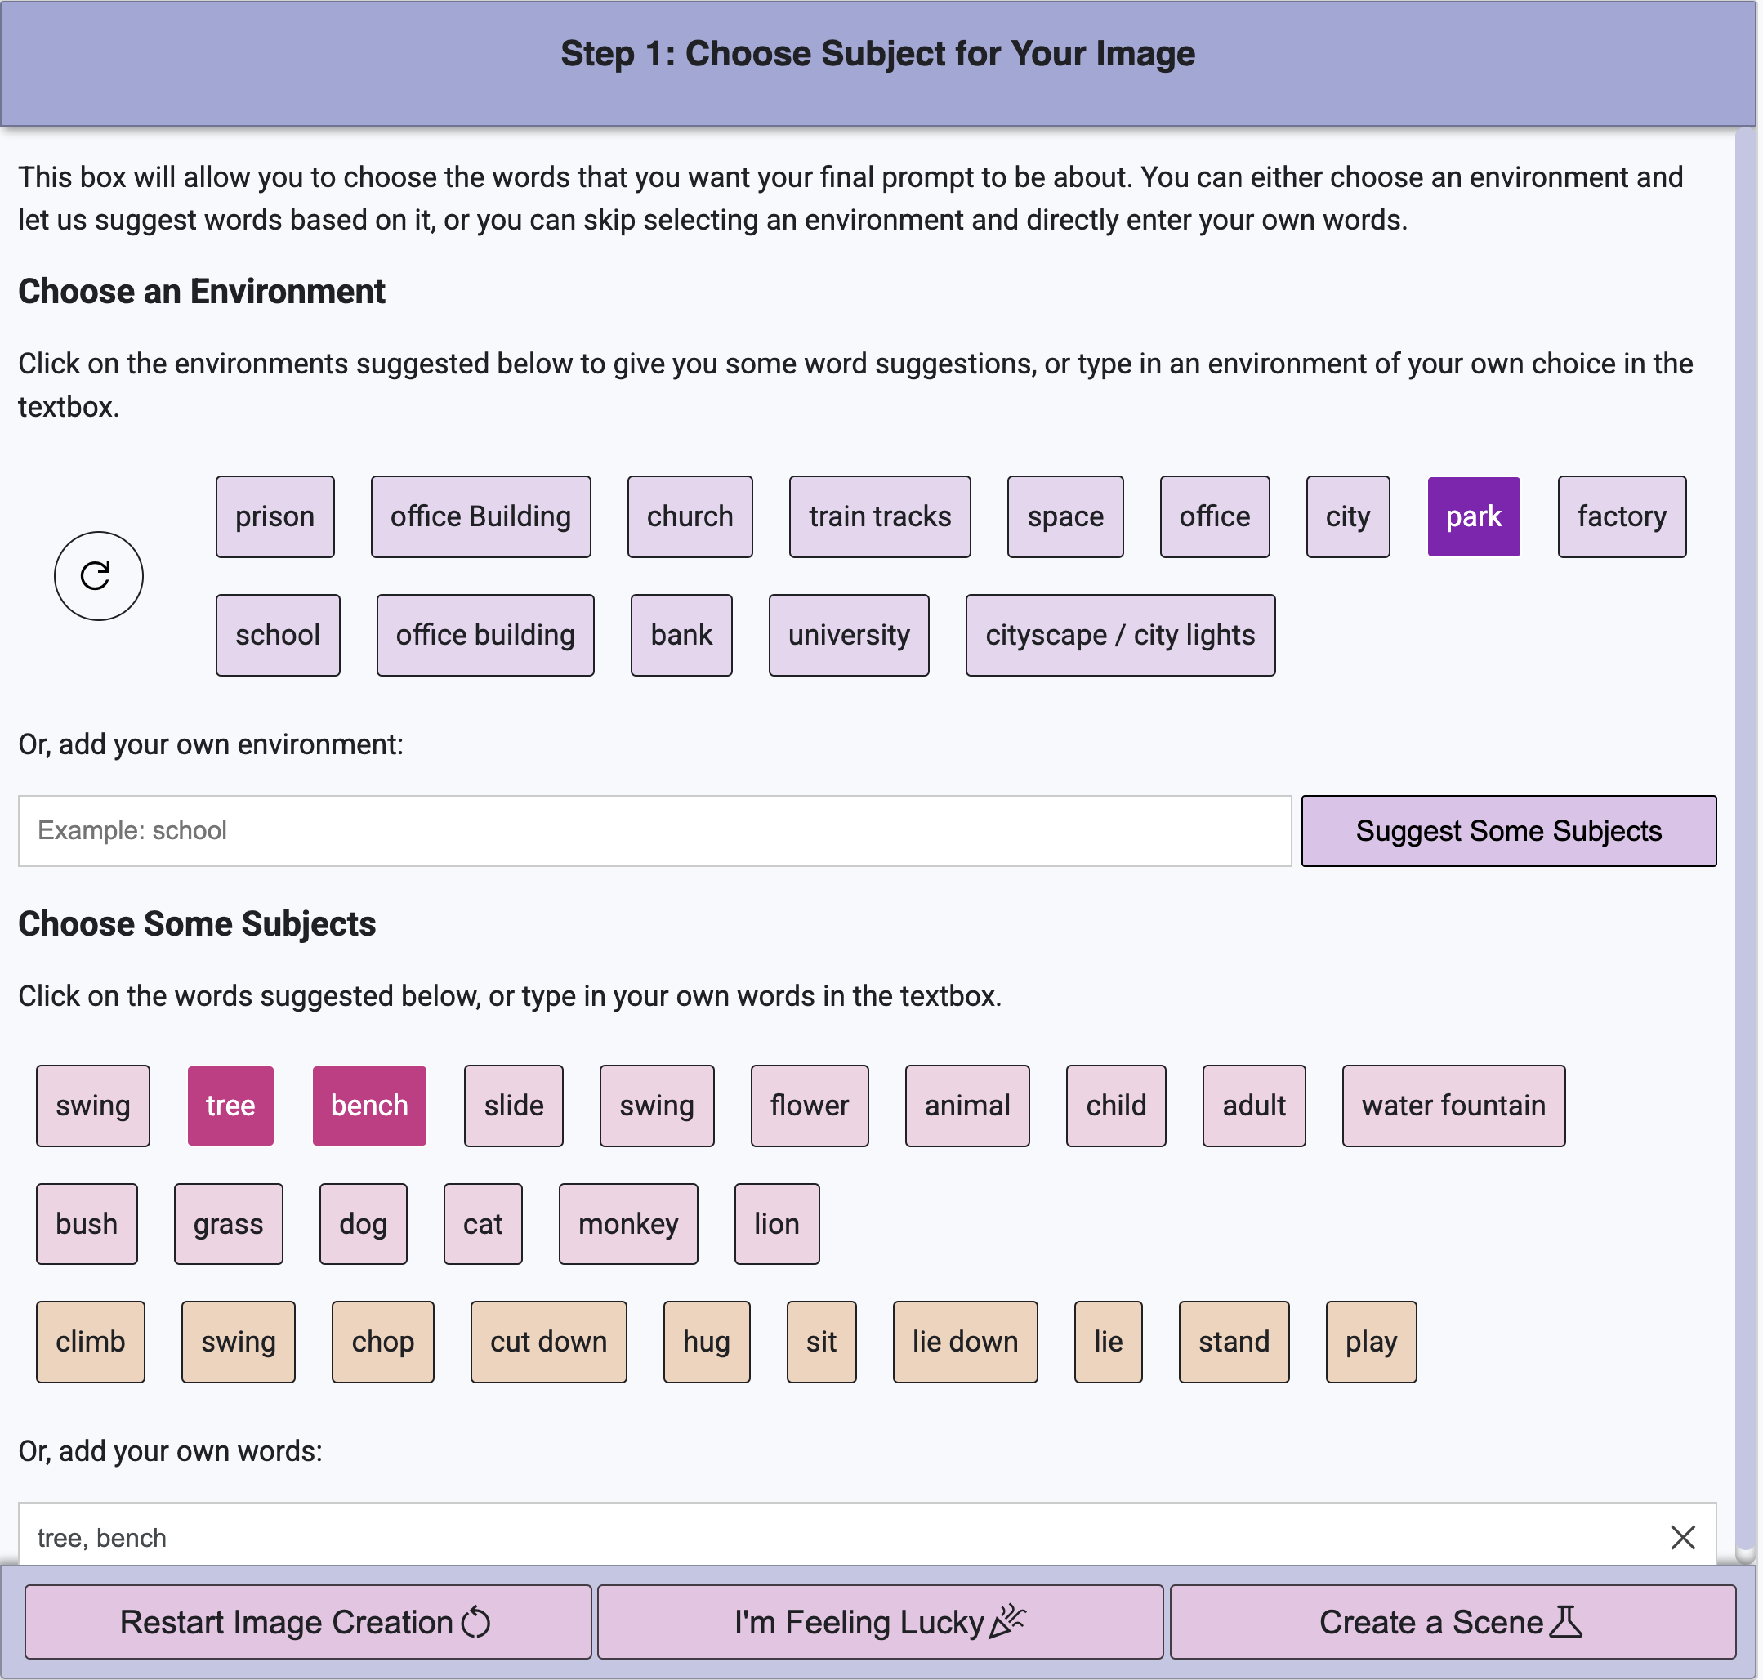
Task: Choose the church environment
Action: tap(690, 516)
